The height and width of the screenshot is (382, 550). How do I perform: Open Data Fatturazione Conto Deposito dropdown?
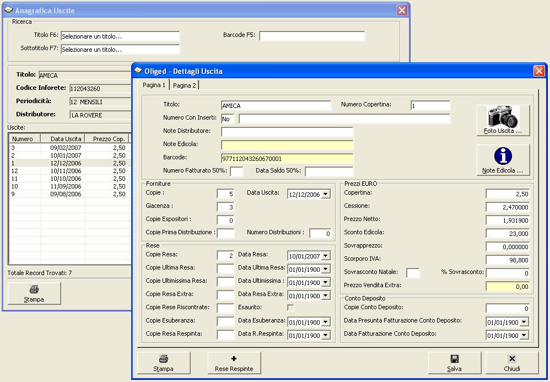click(524, 335)
